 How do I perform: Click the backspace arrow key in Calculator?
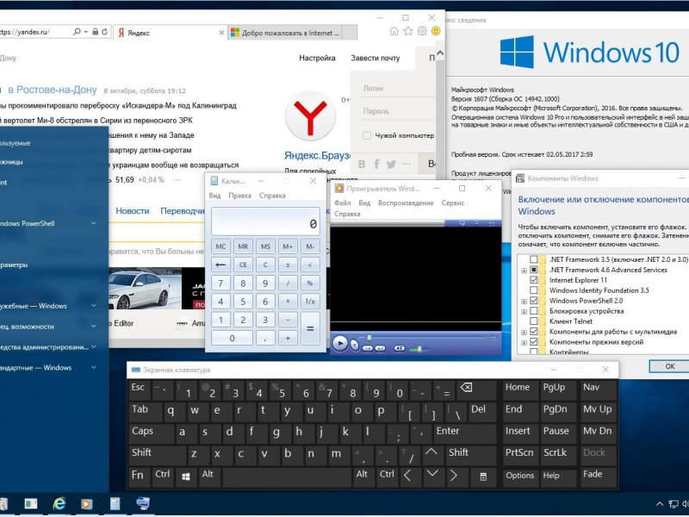point(220,265)
